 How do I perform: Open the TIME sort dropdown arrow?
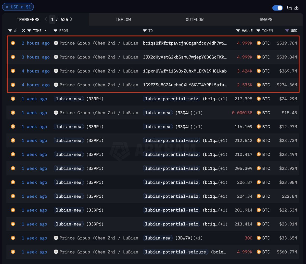(46, 31)
